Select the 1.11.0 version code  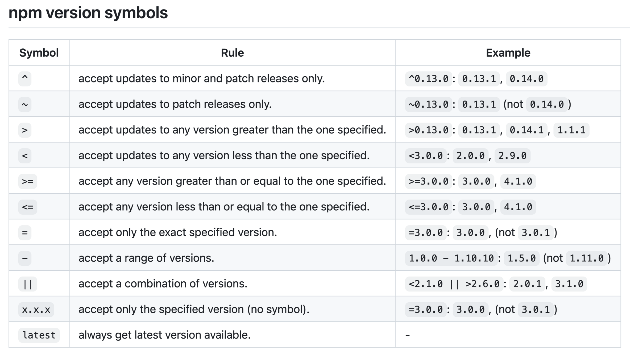coord(587,258)
